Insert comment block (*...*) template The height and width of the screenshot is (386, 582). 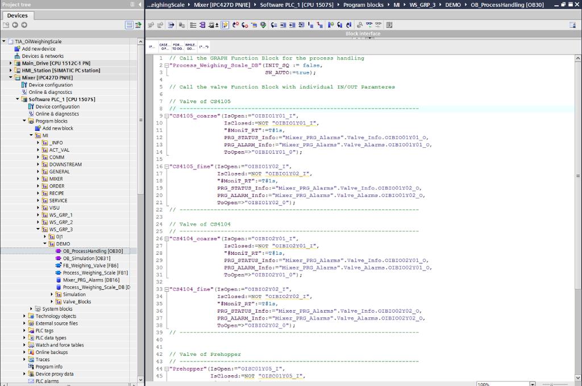click(203, 47)
